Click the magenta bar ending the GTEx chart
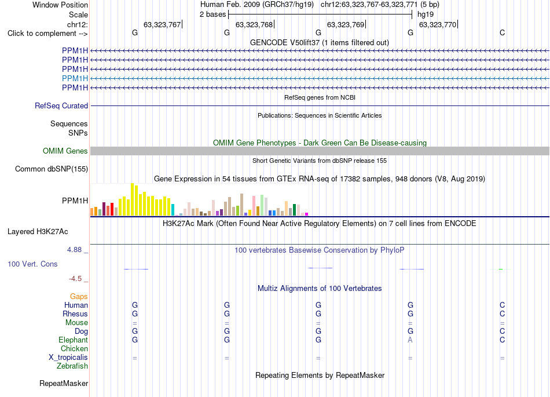This screenshot has height=397, width=550. pos(307,214)
